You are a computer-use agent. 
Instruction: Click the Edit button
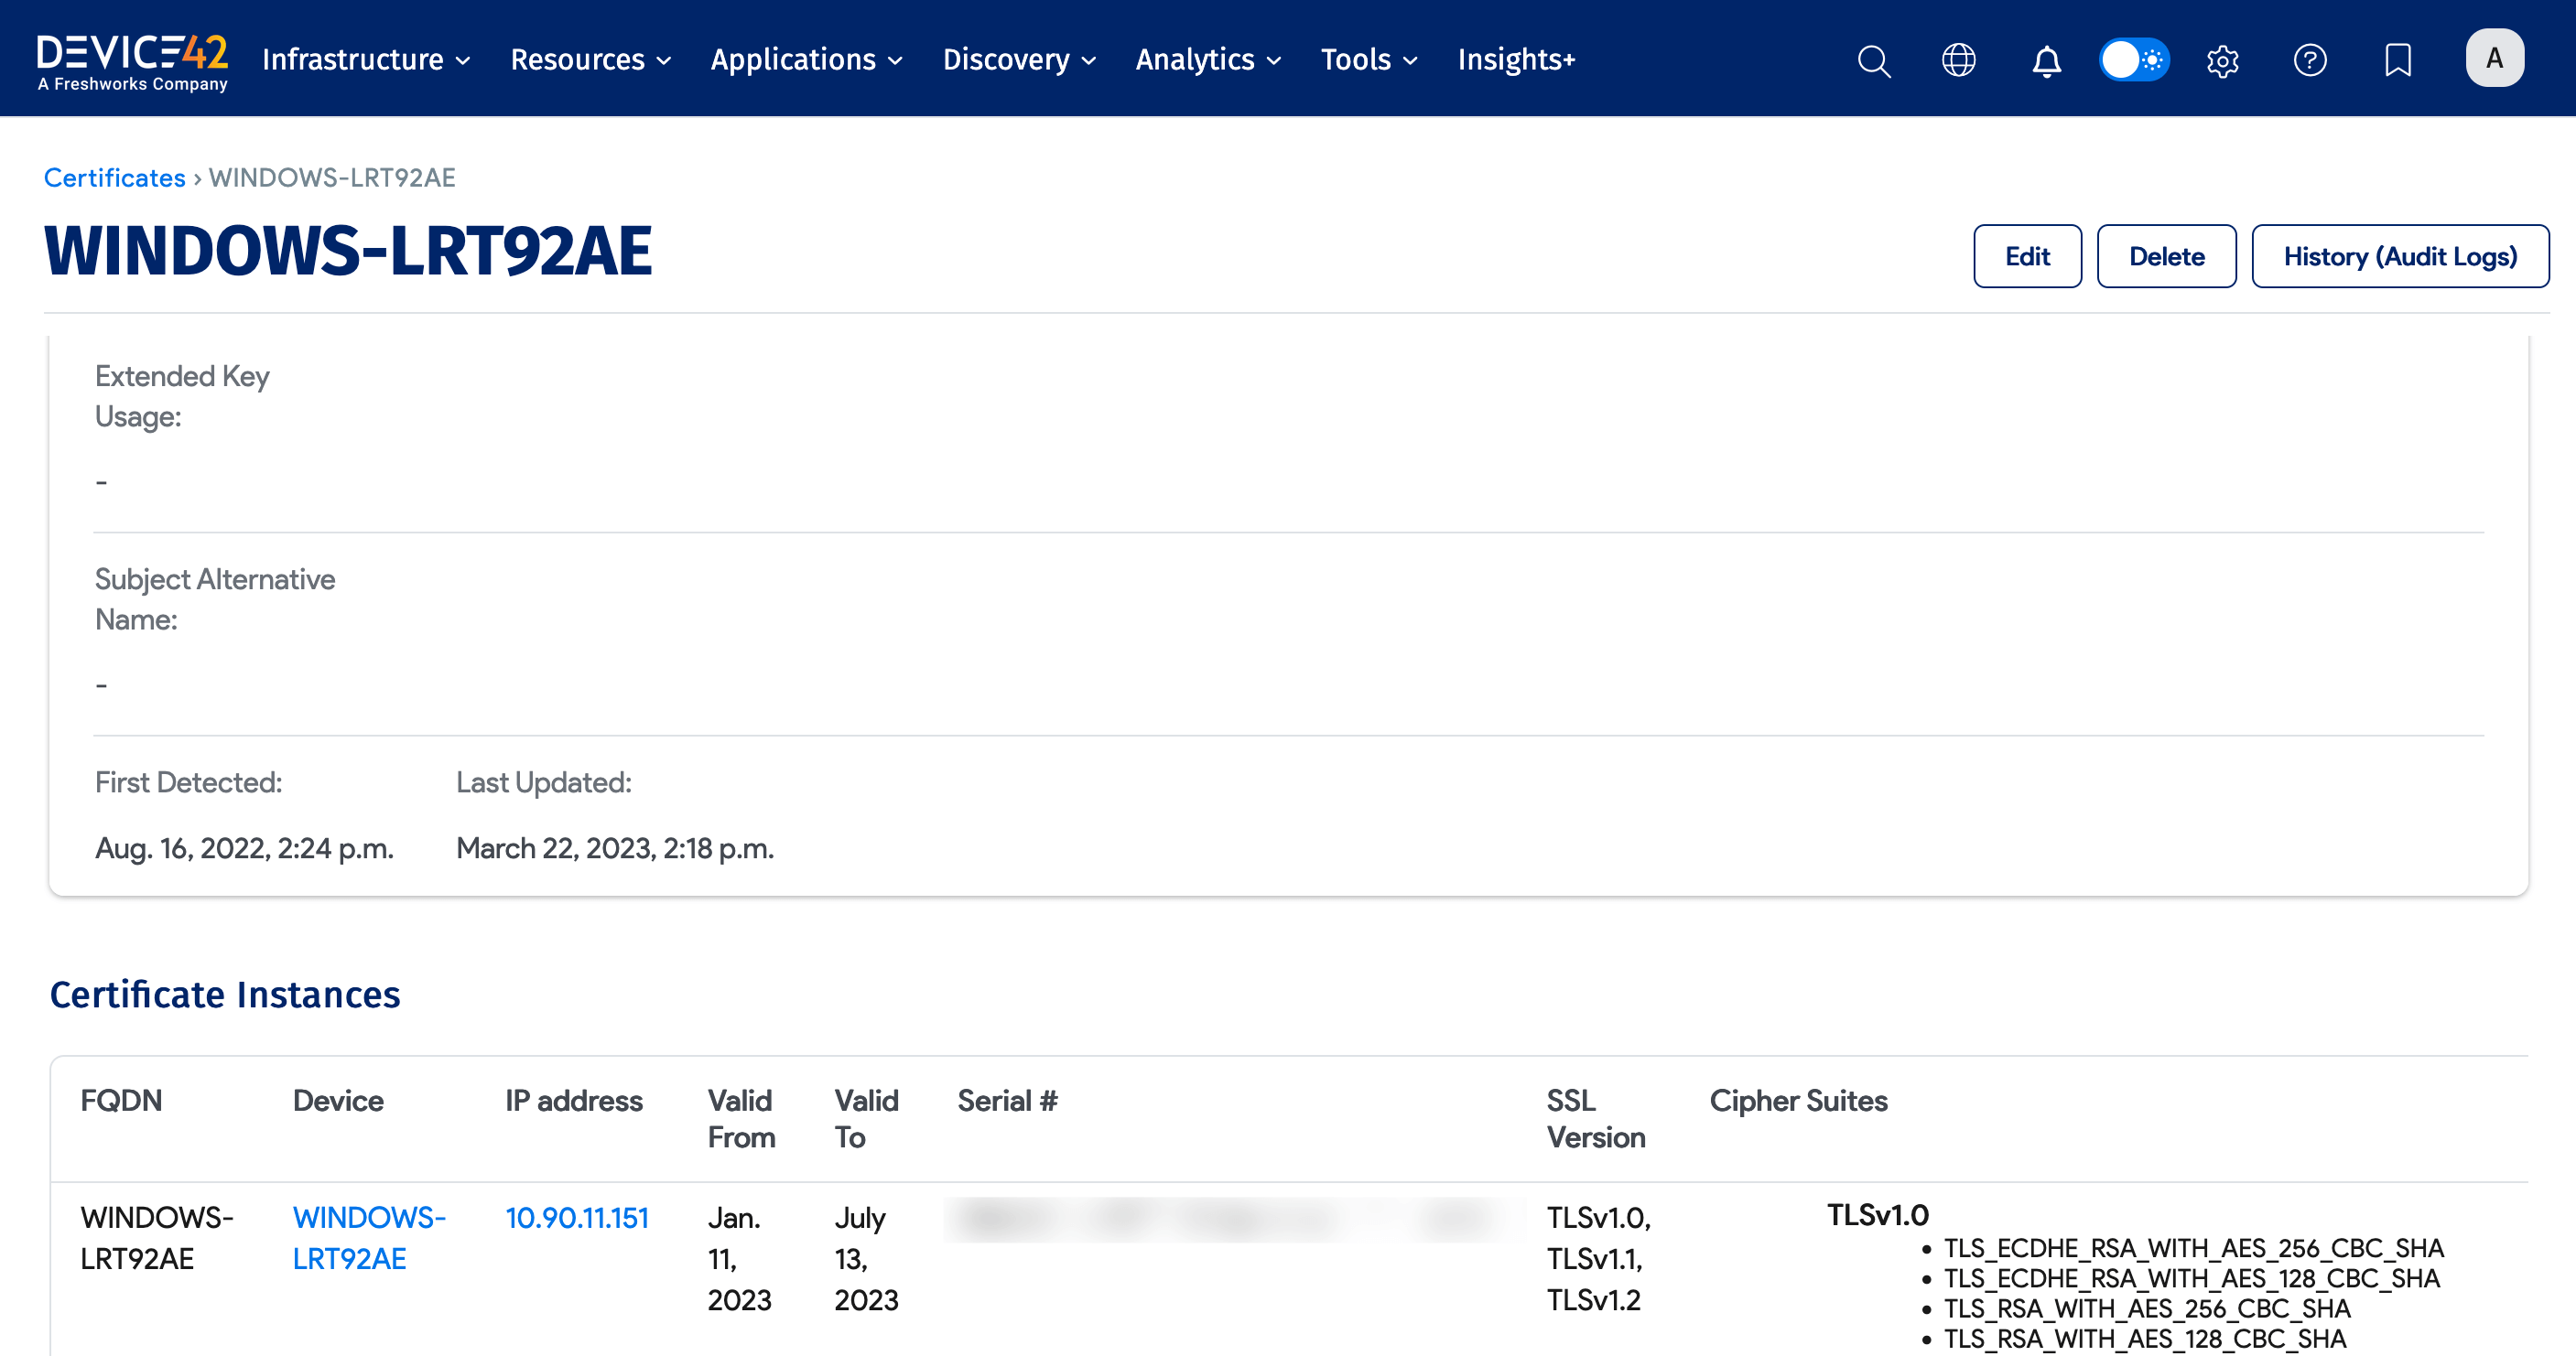[2026, 257]
